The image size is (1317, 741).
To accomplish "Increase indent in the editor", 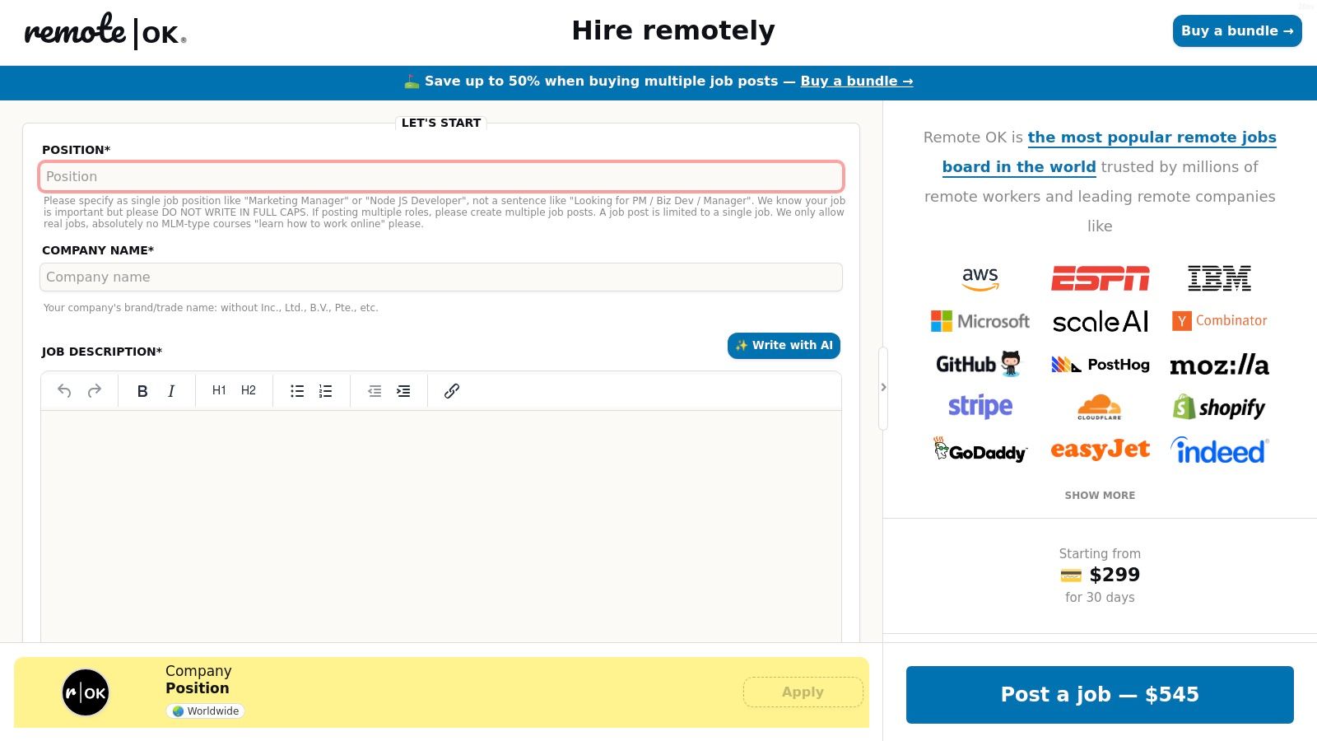I will 403,391.
